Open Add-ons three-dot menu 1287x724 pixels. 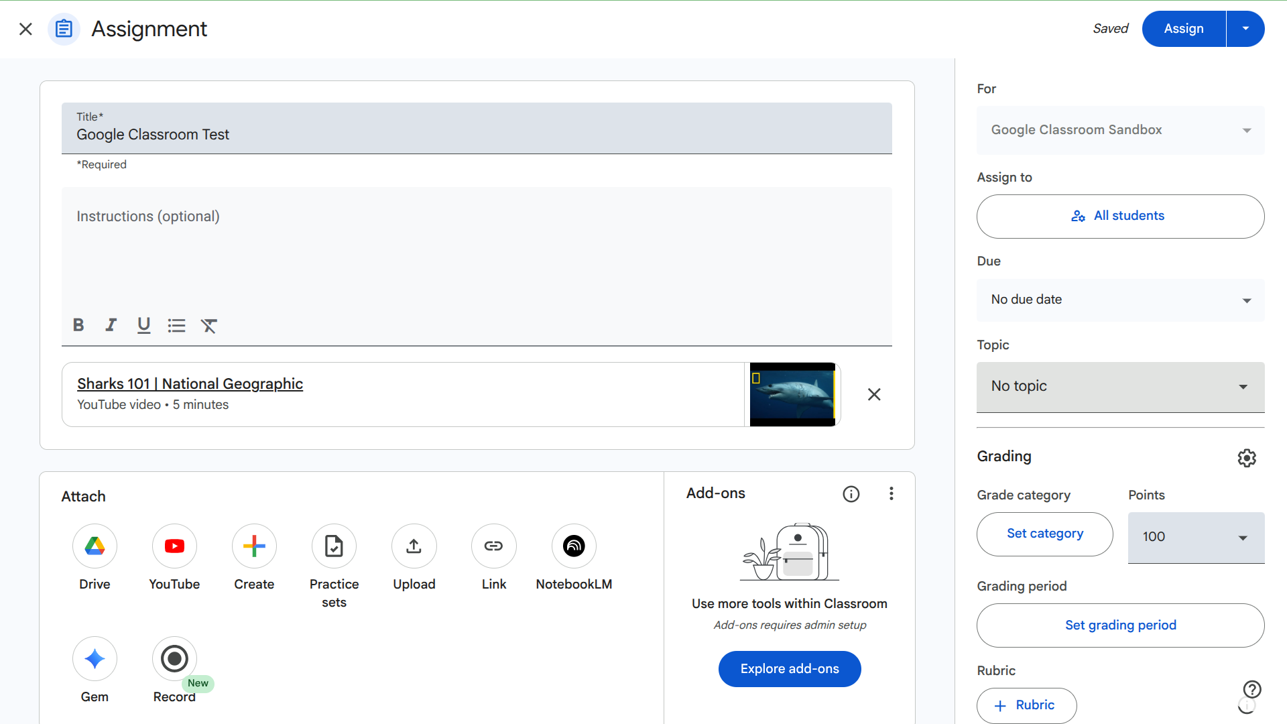click(x=891, y=494)
